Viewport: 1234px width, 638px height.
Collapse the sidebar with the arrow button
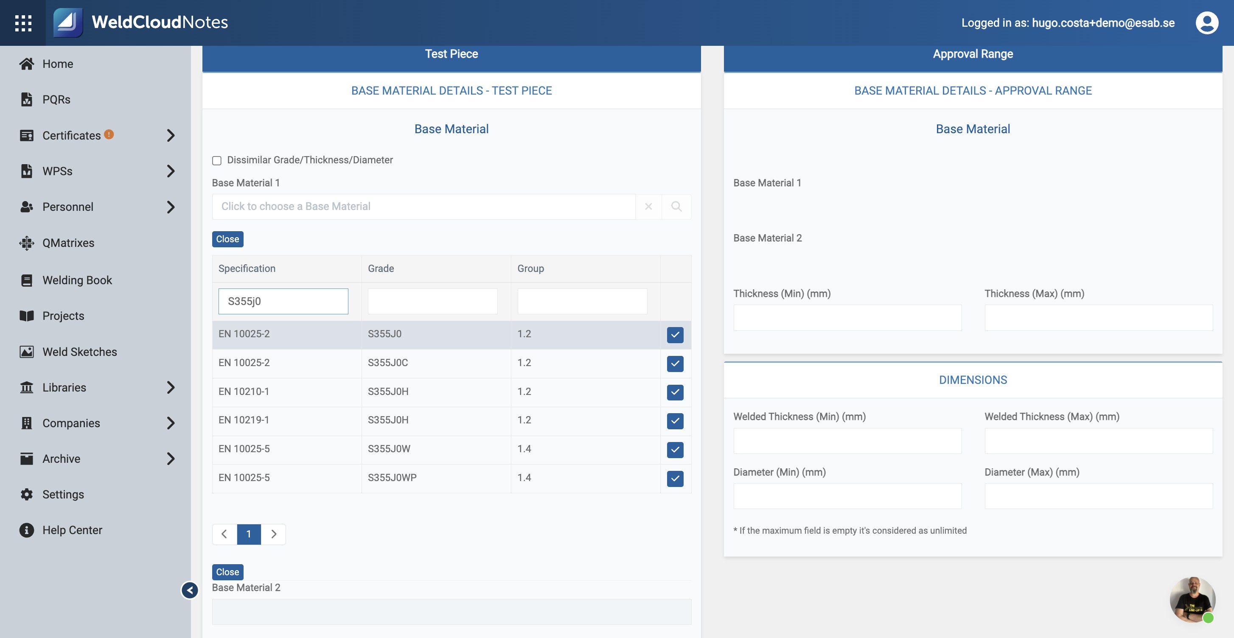click(x=190, y=590)
